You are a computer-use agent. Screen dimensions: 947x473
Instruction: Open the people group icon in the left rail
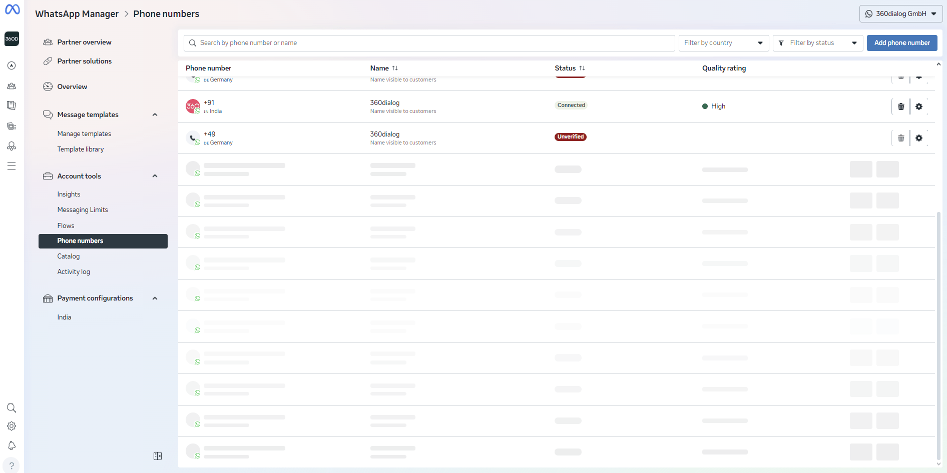[12, 86]
